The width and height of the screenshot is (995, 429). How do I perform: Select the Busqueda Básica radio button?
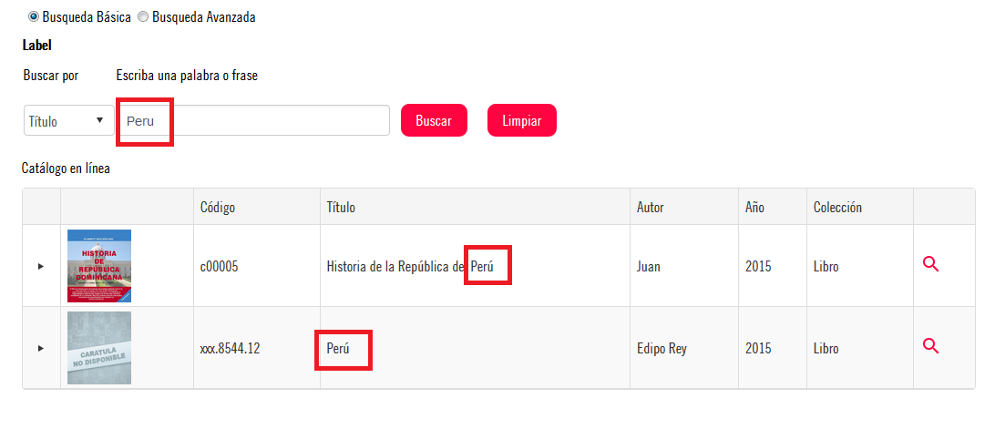pyautogui.click(x=34, y=16)
